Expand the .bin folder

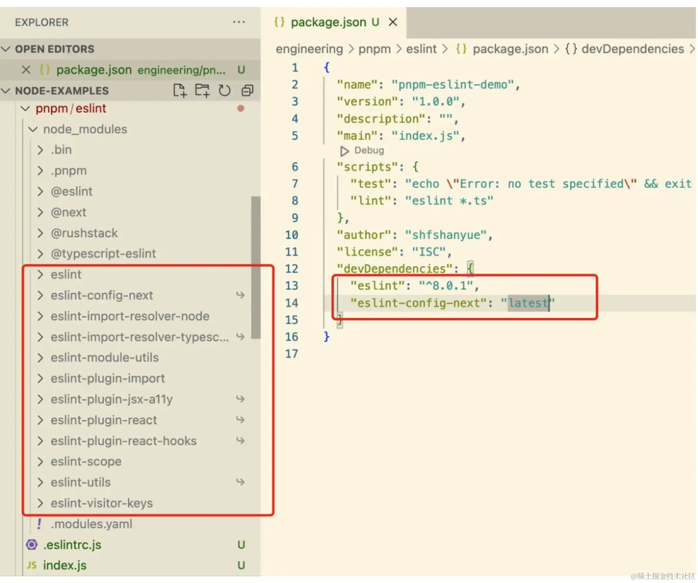(x=40, y=150)
